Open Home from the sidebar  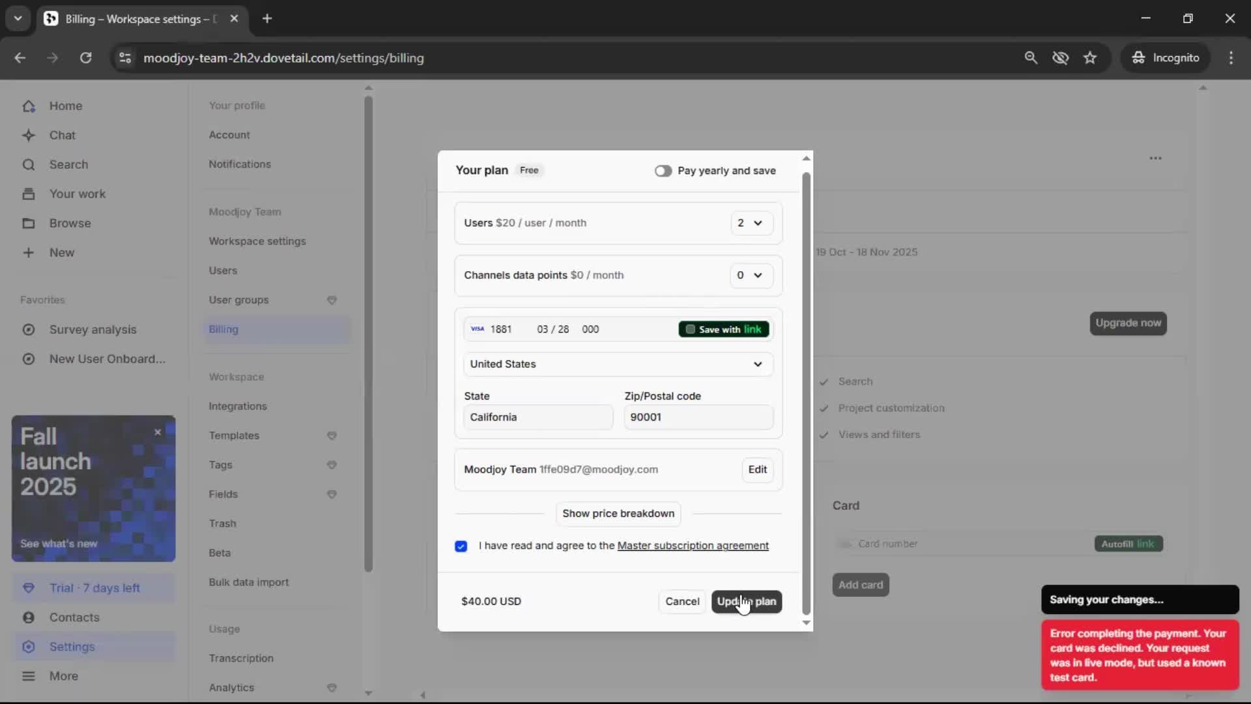coord(65,106)
